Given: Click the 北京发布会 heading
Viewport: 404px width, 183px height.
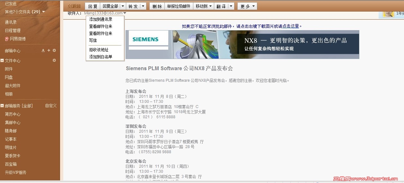Looking at the screenshot, I should [136, 161].
